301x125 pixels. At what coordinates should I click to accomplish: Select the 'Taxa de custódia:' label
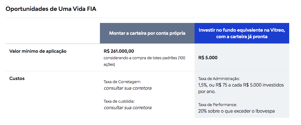click(119, 101)
